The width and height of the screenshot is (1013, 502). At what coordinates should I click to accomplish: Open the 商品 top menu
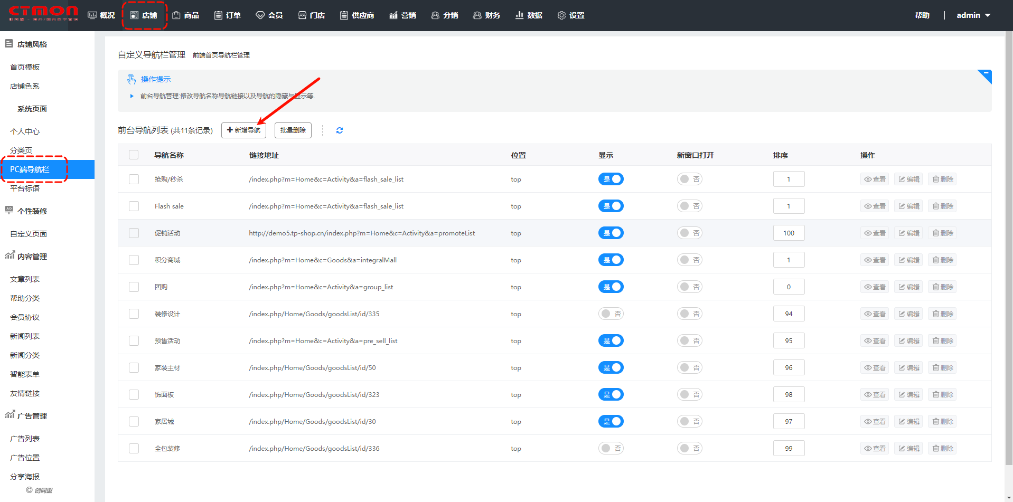(x=186, y=15)
